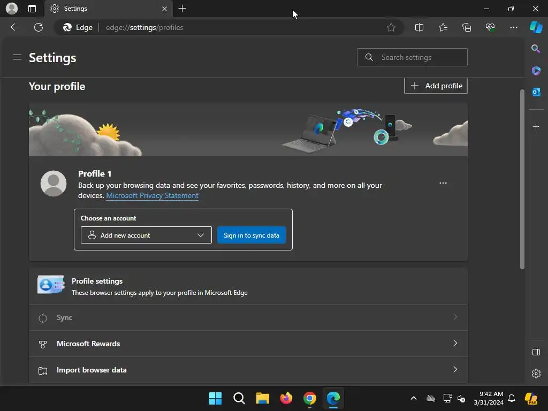Open clock and date flyout
548x411 pixels.
tap(489, 398)
